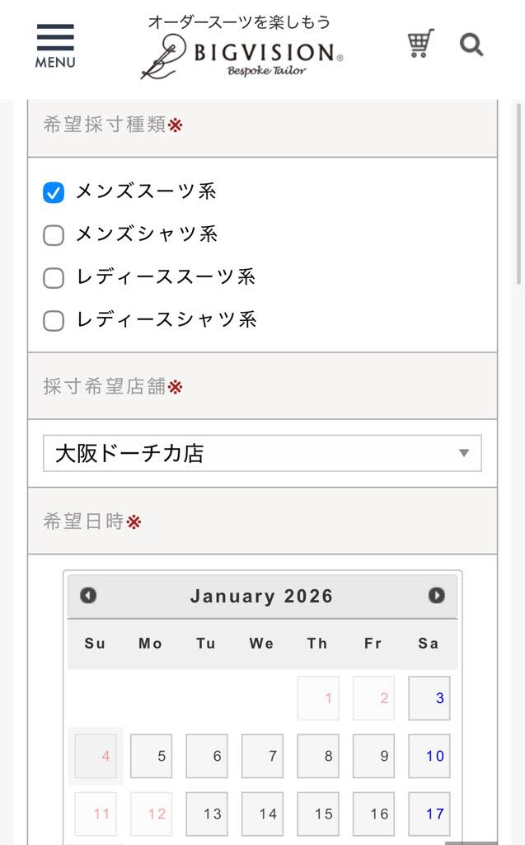Choose January 13 as desired date
The width and height of the screenshot is (525, 845).
[x=207, y=814]
